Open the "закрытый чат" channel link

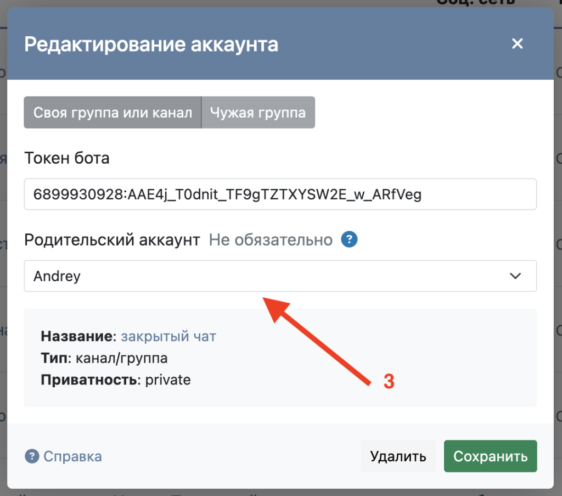click(x=168, y=336)
